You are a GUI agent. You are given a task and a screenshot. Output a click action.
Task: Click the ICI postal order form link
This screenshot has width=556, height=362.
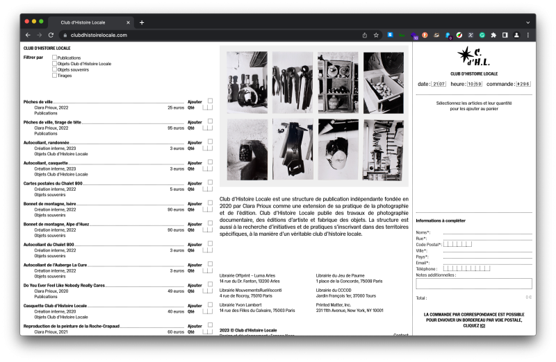coord(482,325)
